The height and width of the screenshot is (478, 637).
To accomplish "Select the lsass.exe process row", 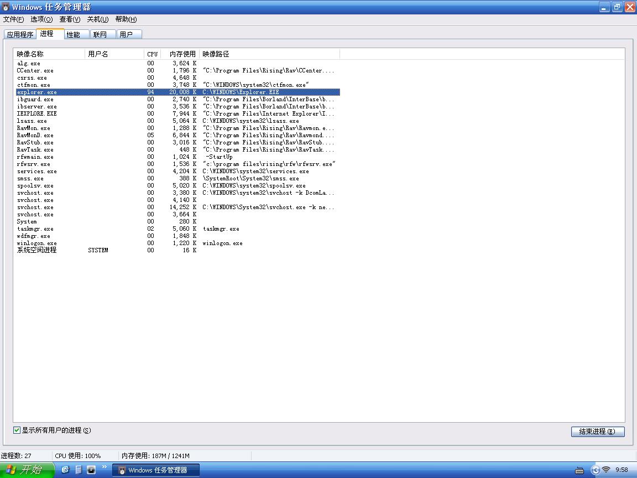I will (178, 121).
